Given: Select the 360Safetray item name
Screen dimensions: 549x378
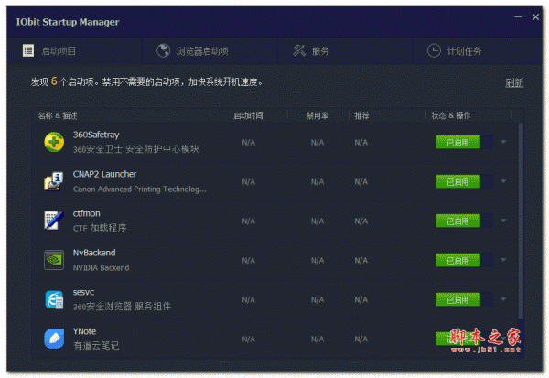Looking at the screenshot, I should pos(96,135).
